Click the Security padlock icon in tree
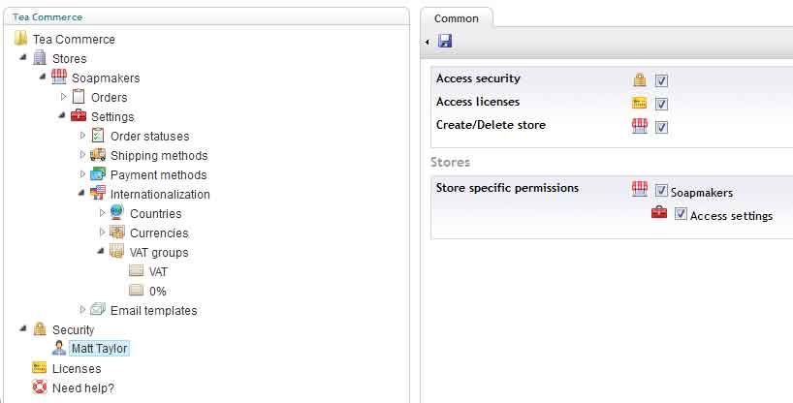The height and width of the screenshot is (403, 793). tap(40, 329)
